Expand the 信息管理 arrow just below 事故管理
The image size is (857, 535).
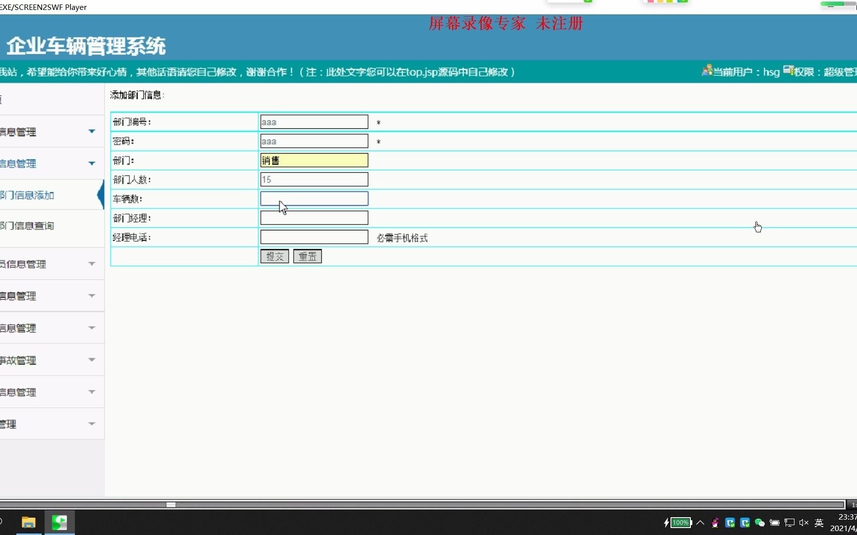point(92,391)
